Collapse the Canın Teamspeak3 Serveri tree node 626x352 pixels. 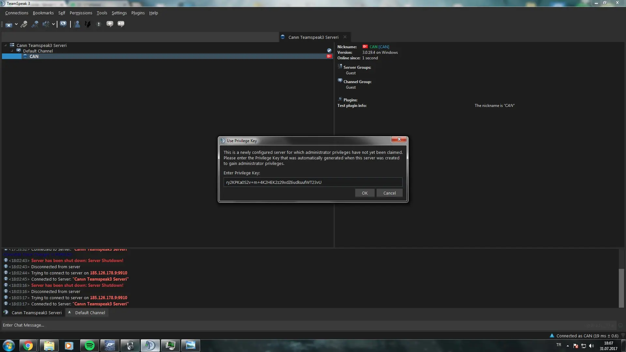click(5, 45)
